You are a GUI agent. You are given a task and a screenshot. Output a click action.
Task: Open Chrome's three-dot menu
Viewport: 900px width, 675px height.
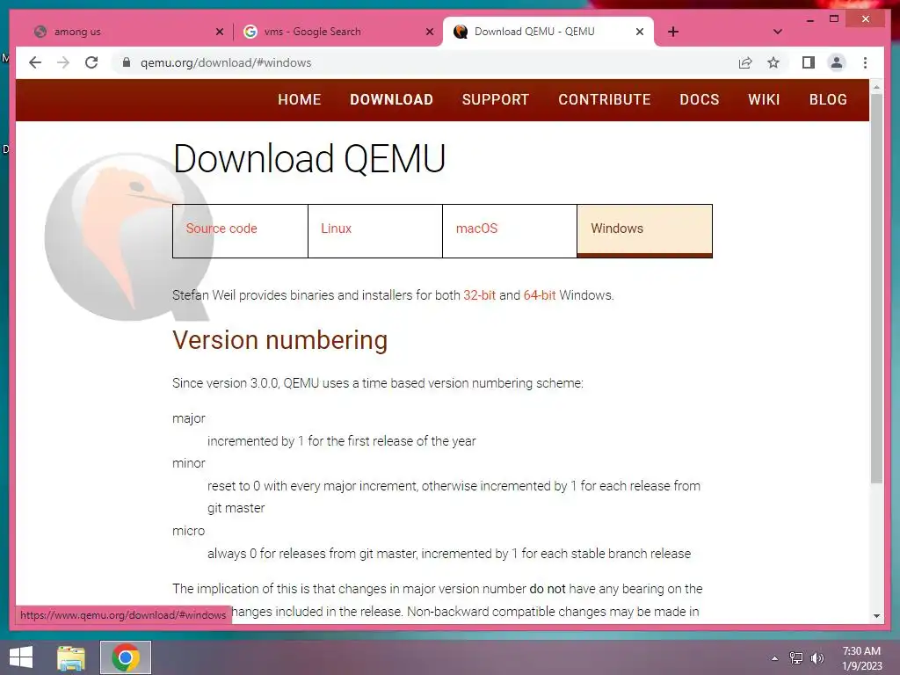[x=865, y=62]
